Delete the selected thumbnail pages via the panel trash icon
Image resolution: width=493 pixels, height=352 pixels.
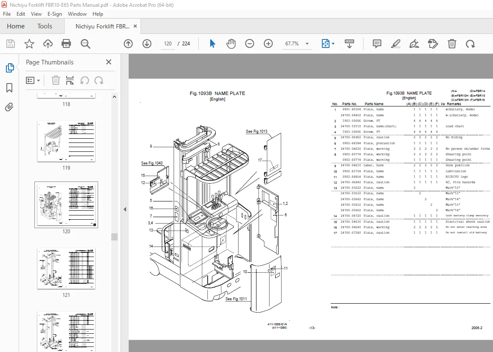pos(56,81)
